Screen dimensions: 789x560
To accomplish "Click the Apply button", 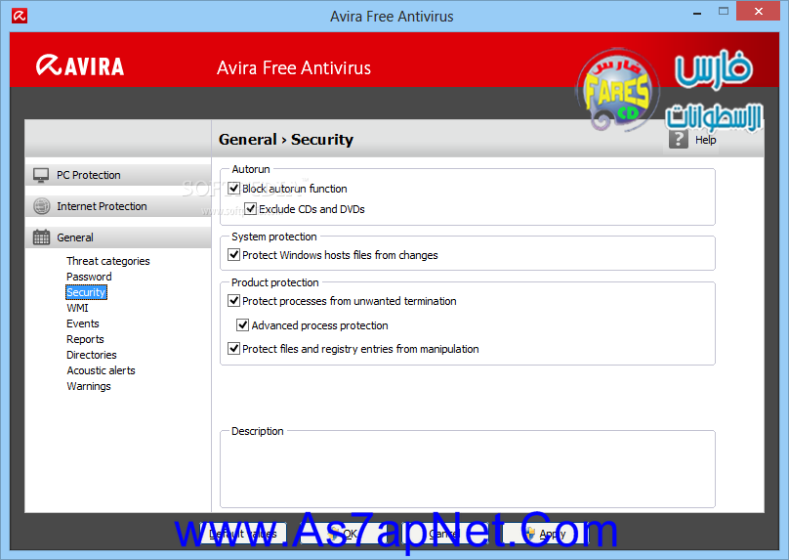I will (x=546, y=534).
